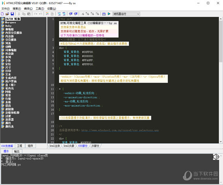This screenshot has height=185, width=223.
Task: Open the 浏览器运行 run mode dropdown
Action: point(126,14)
